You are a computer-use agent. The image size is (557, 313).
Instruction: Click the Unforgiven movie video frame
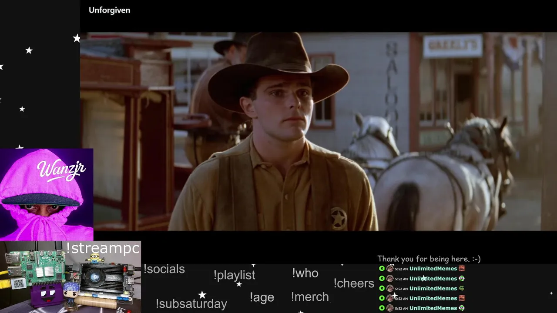coord(319,131)
